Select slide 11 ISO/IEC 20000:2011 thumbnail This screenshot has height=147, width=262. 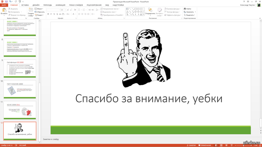pyautogui.click(x=20, y=110)
